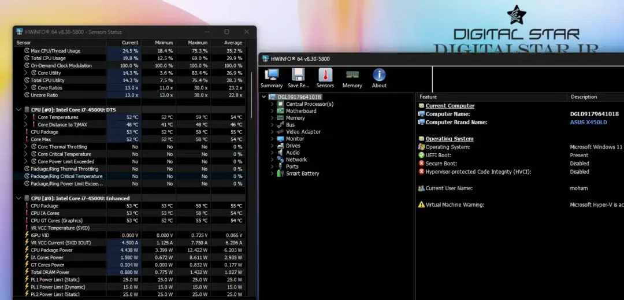Expand the Central Processor(s) node

tap(273, 104)
